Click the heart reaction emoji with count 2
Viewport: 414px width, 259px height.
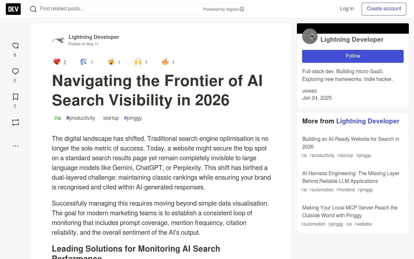tap(57, 62)
